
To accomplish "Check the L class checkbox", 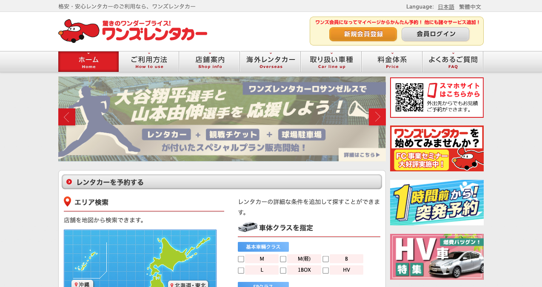I will coord(241,270).
